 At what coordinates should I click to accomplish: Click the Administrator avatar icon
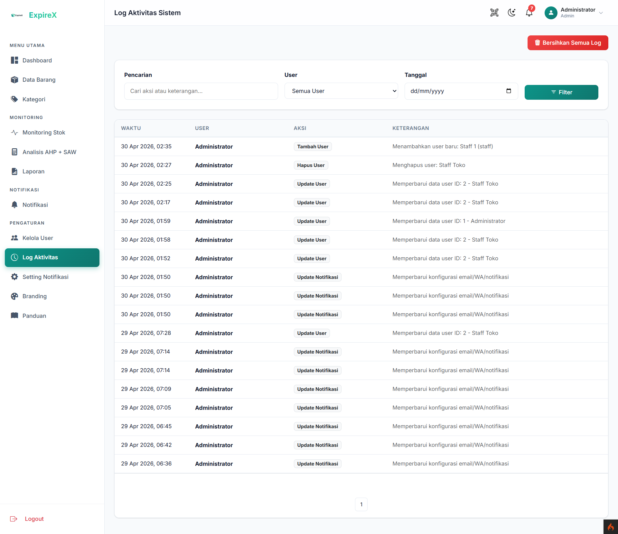[551, 13]
